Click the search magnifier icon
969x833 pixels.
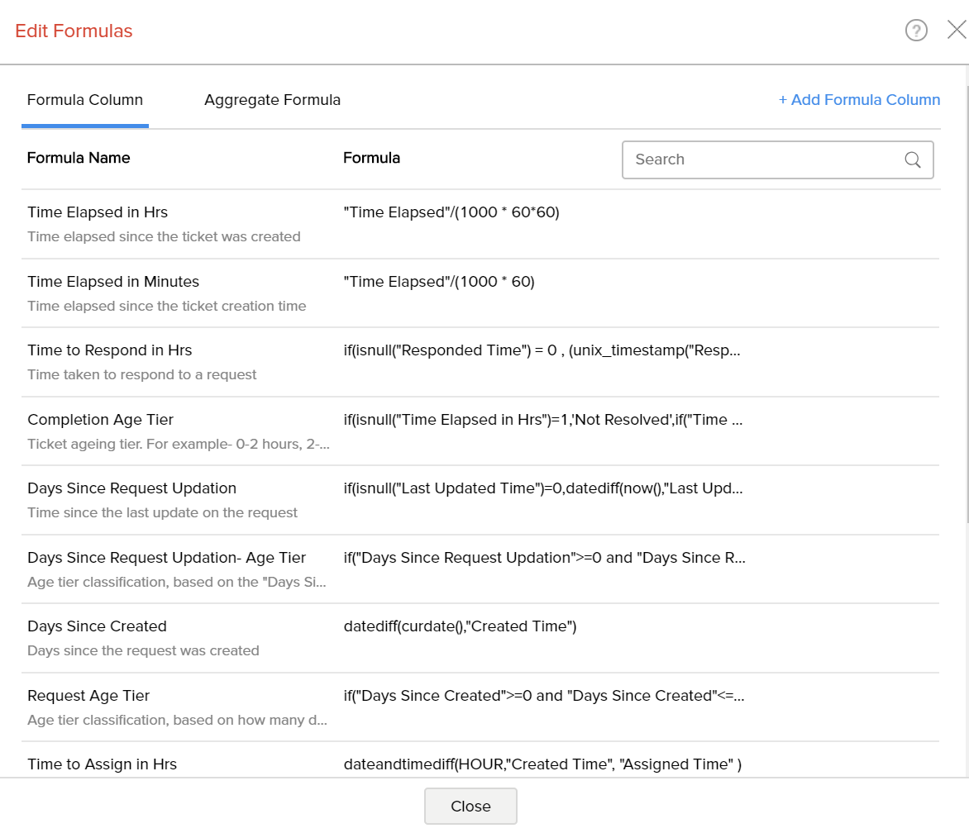click(913, 160)
